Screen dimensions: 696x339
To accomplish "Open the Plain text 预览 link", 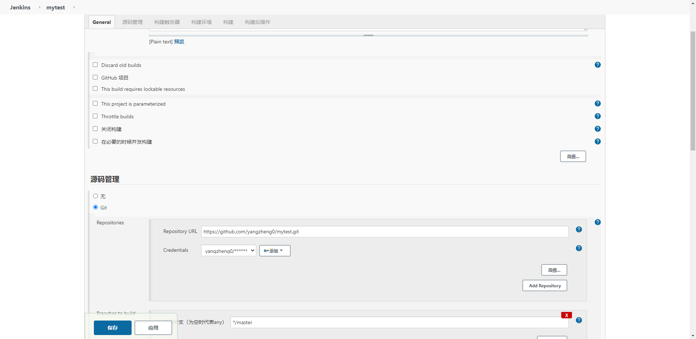I will pos(179,42).
